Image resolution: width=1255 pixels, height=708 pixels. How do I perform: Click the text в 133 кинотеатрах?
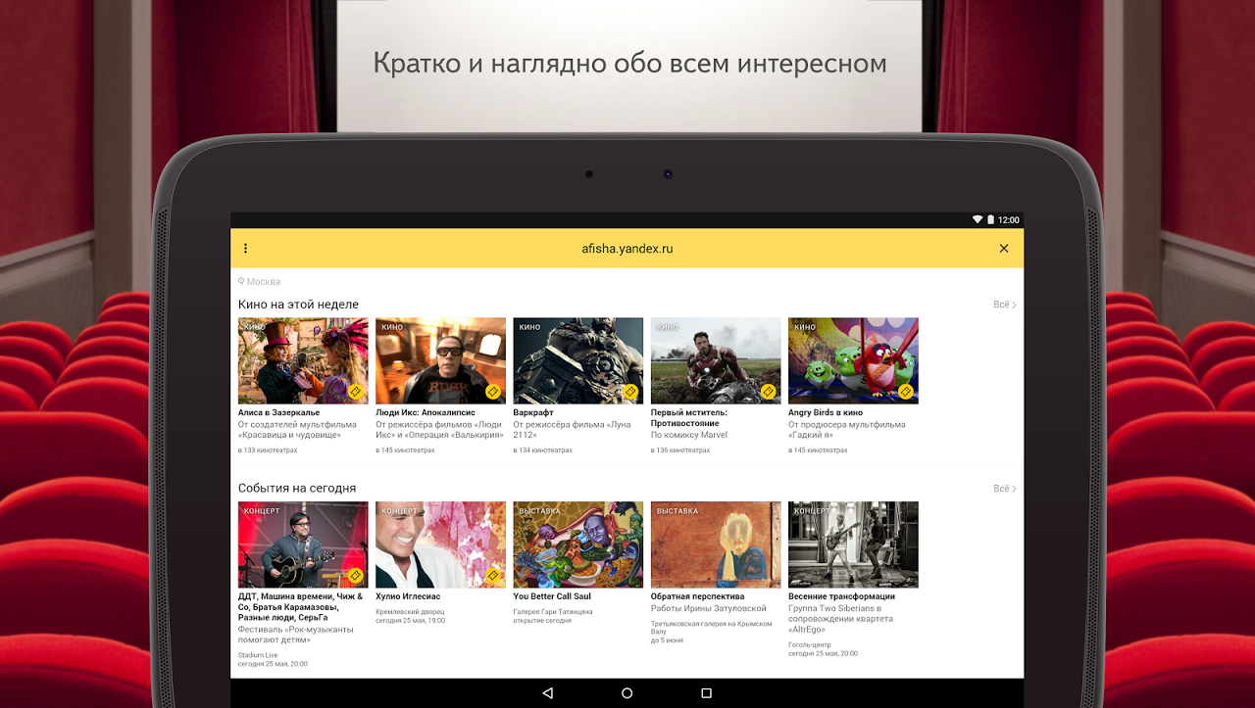click(268, 450)
